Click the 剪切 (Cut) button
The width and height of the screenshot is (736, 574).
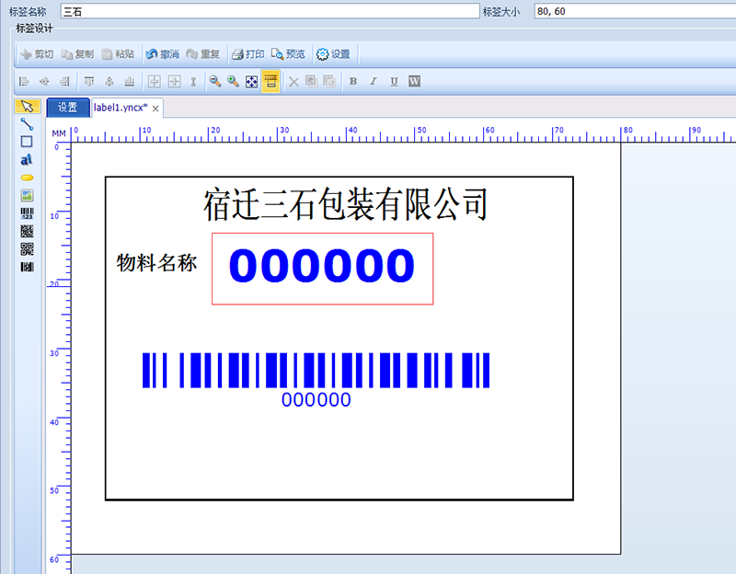[37, 54]
